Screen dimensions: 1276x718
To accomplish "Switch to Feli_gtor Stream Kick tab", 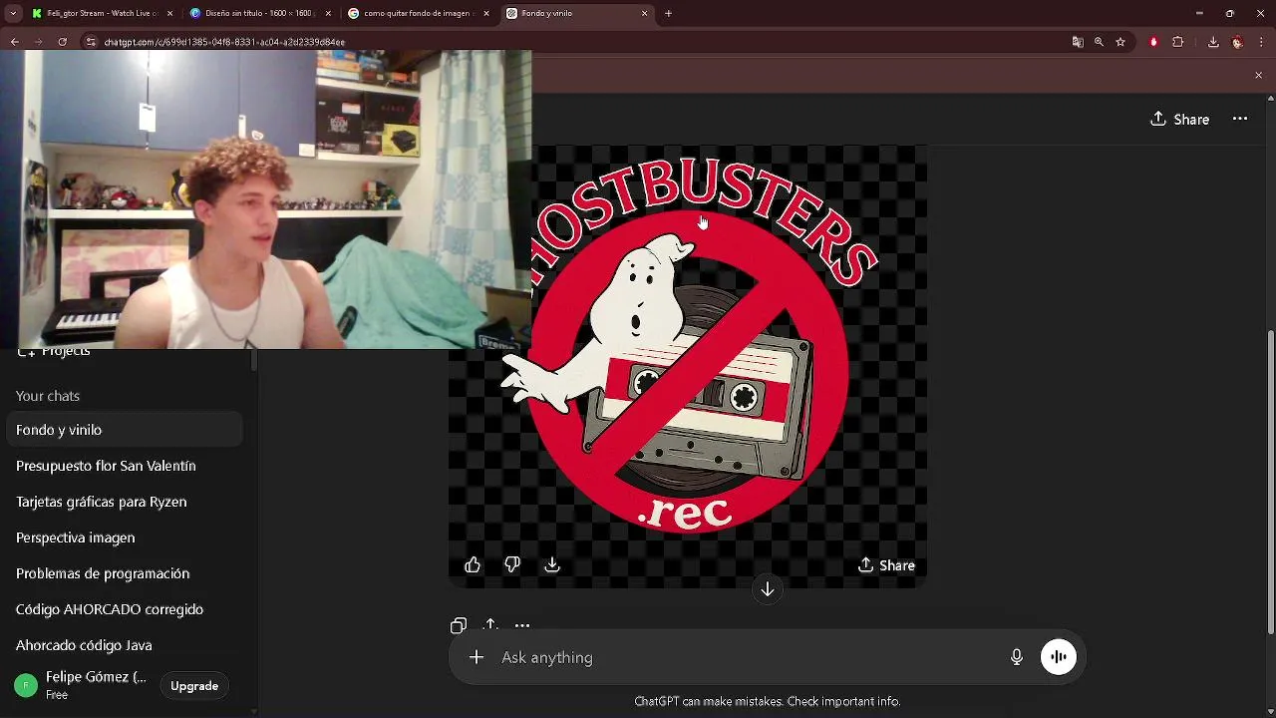I will tap(101, 13).
